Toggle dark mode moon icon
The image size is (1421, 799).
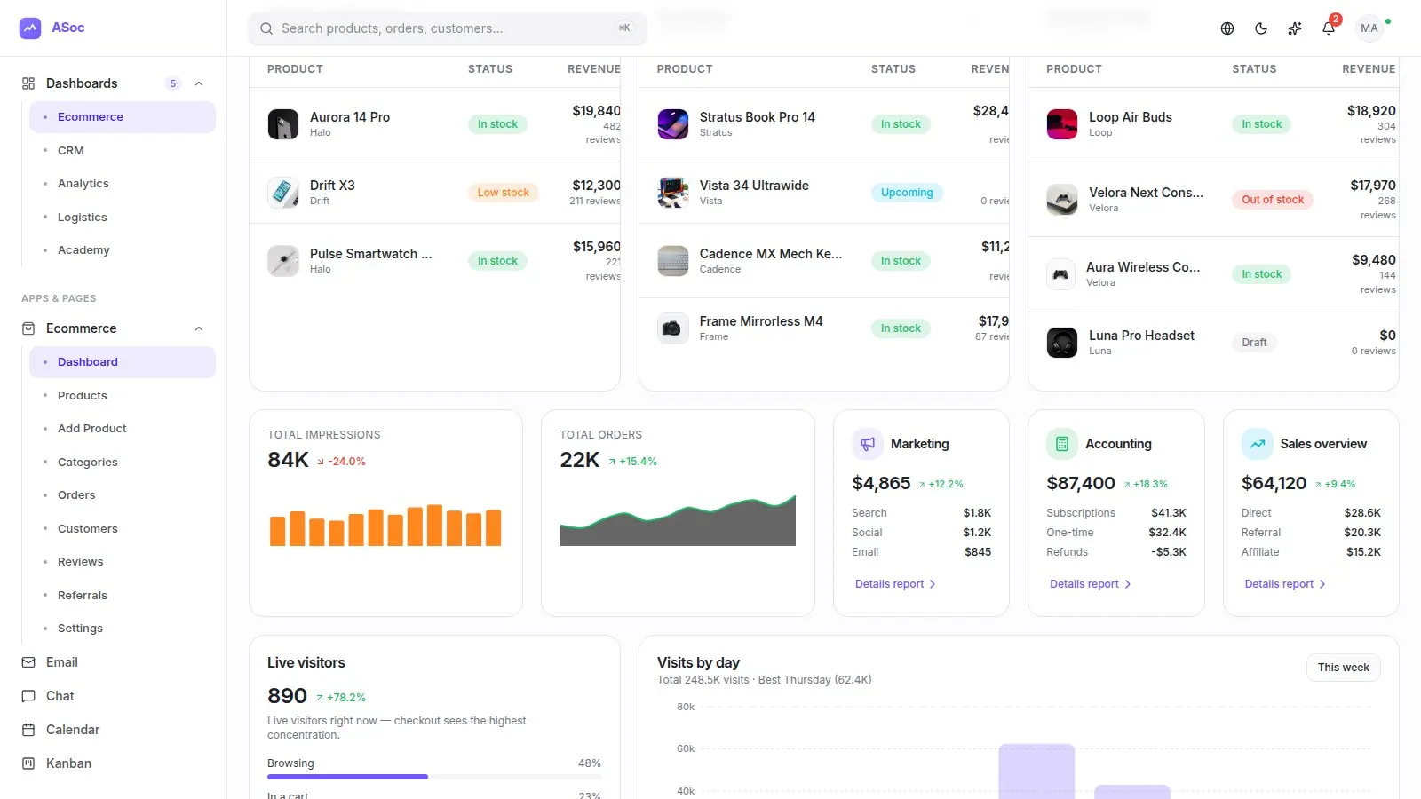tap(1261, 28)
